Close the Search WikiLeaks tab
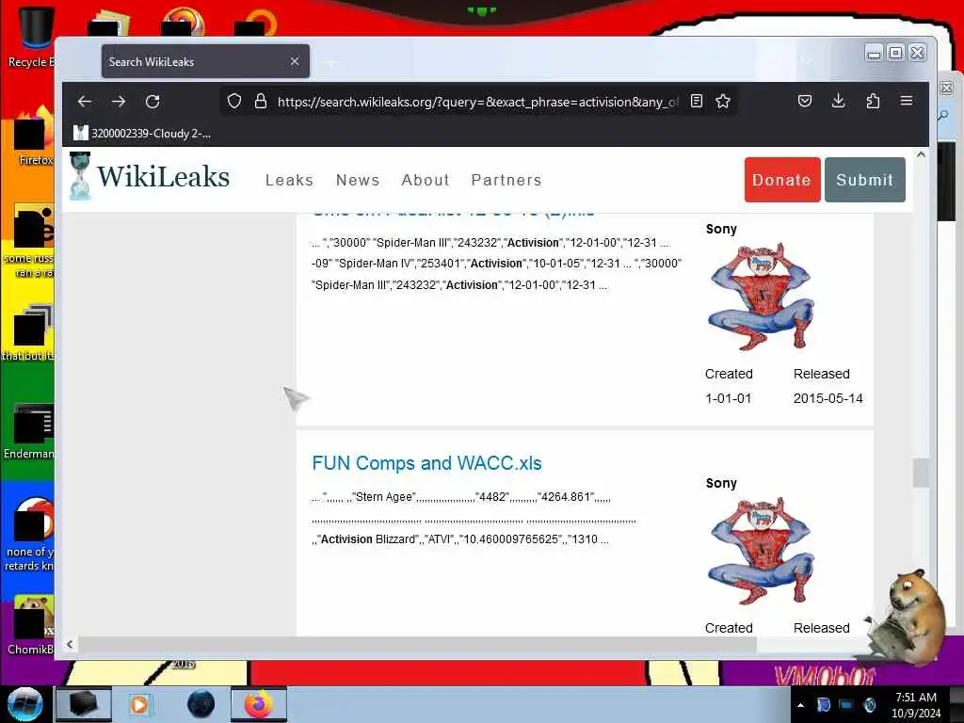 pyautogui.click(x=295, y=61)
